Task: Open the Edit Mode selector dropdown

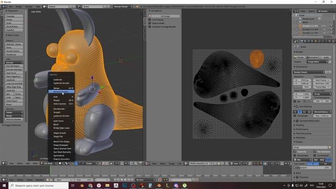Action: click(x=49, y=163)
